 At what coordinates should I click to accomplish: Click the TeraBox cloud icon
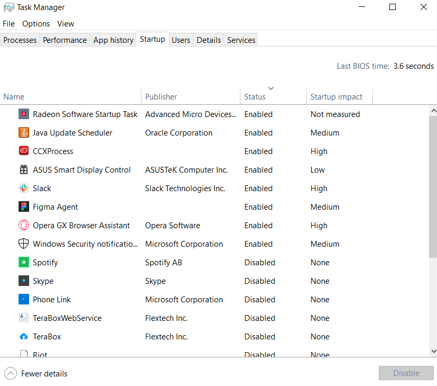[24, 336]
